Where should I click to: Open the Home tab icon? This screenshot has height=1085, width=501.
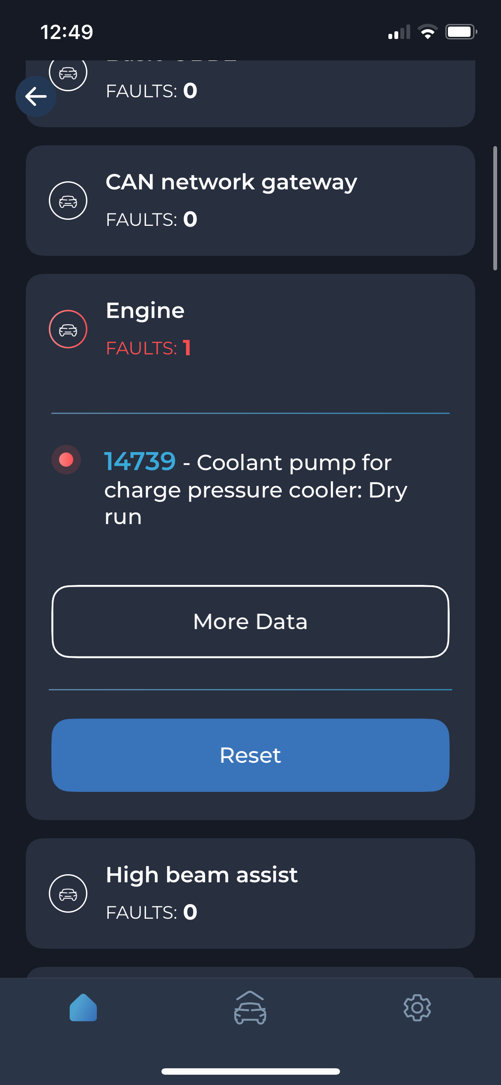pos(83,1007)
